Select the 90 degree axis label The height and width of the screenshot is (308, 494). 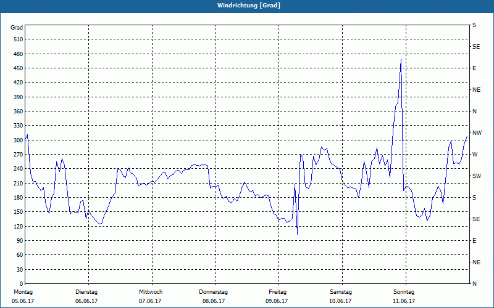click(20, 241)
